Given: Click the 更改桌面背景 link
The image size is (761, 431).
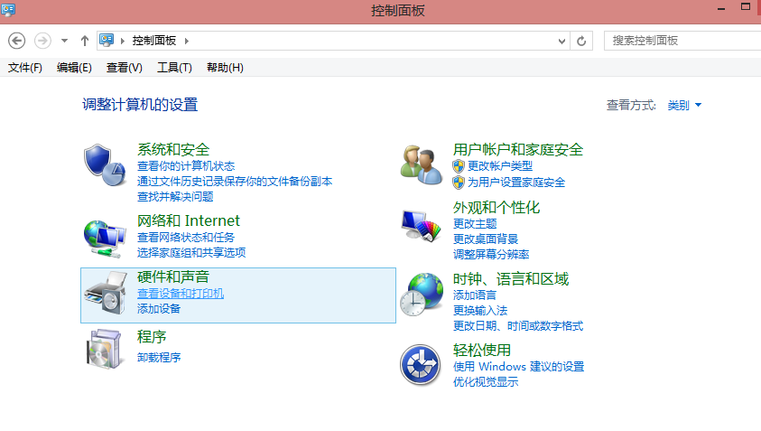Looking at the screenshot, I should click(486, 239).
